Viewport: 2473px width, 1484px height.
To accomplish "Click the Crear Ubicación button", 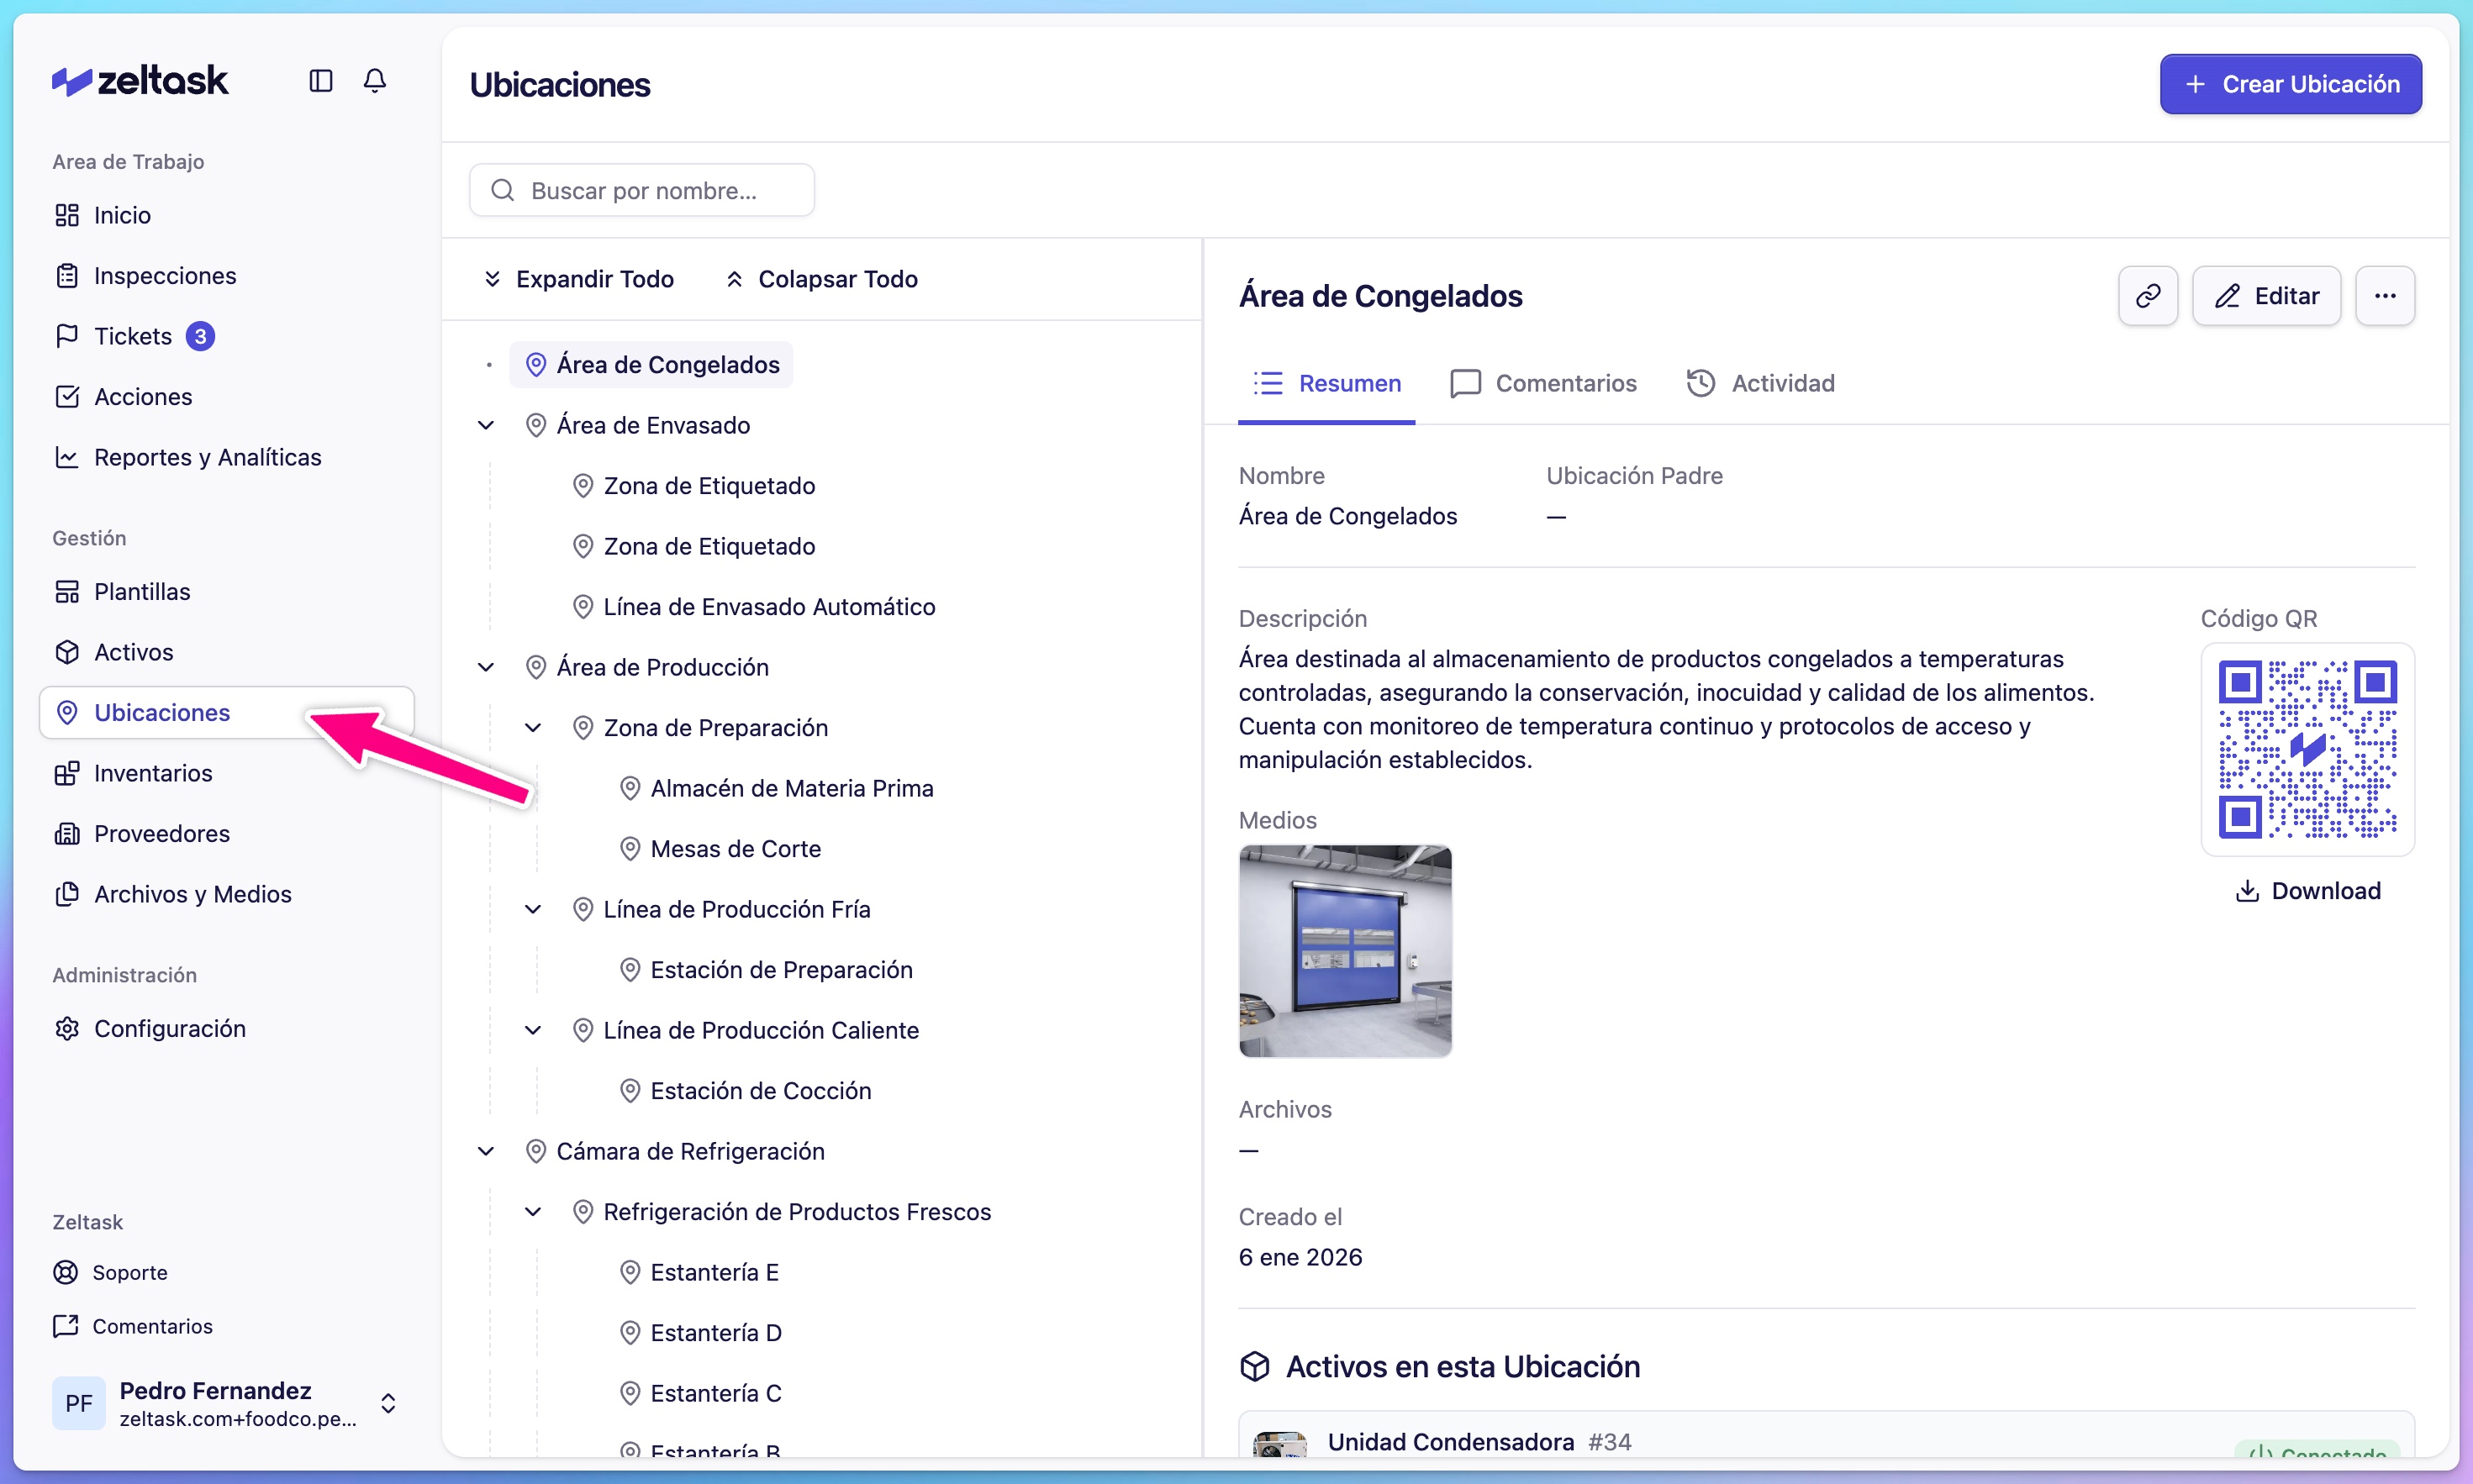I will coord(2289,84).
